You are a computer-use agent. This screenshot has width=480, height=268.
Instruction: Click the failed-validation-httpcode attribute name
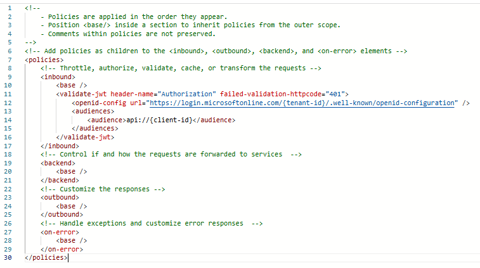pyautogui.click(x=271, y=94)
